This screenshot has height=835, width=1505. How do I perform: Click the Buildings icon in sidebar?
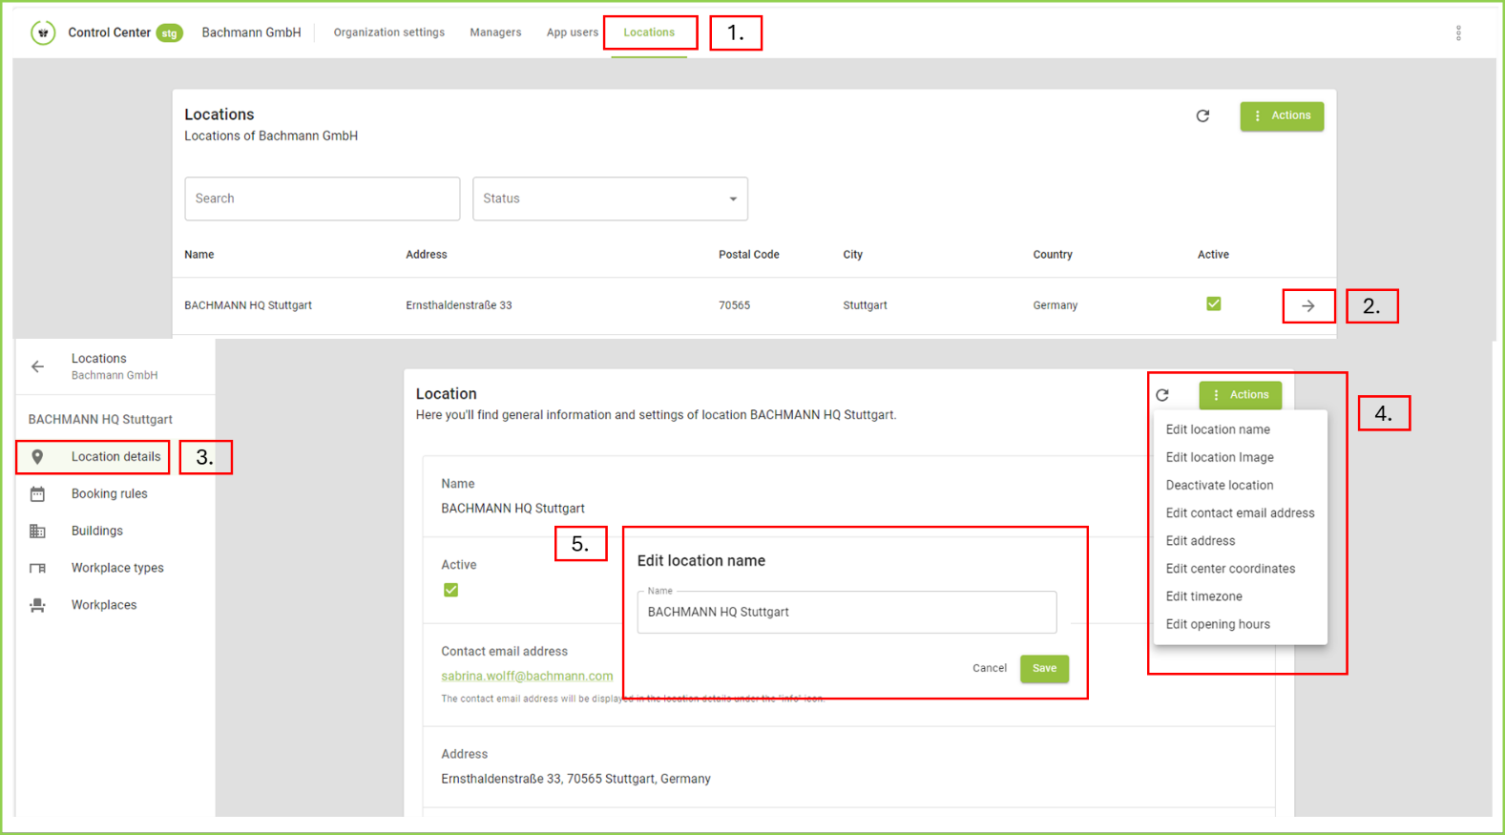37,531
